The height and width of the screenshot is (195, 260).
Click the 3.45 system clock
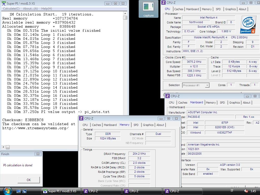[x=253, y=191]
